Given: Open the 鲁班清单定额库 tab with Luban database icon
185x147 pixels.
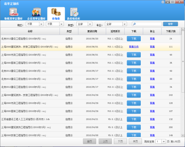Looking at the screenshot, I should click(x=13, y=14).
